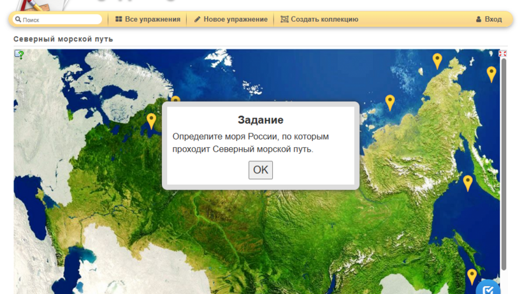
Task: Select the pin in the East Siberian Sea
Action: 390,101
